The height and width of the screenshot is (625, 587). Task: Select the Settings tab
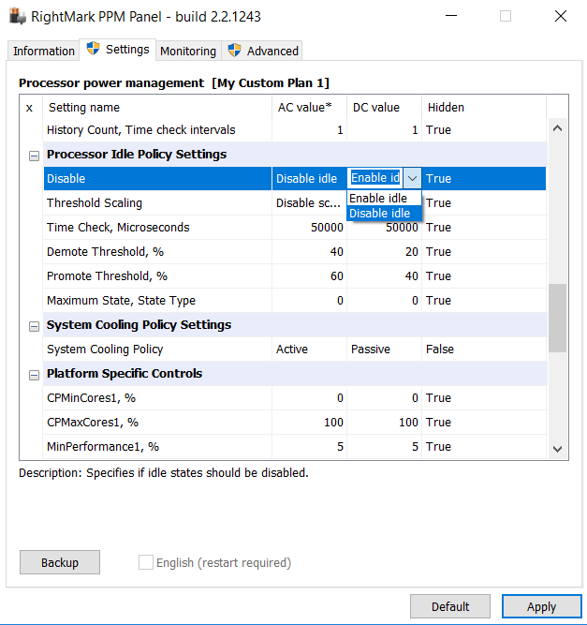tap(117, 50)
